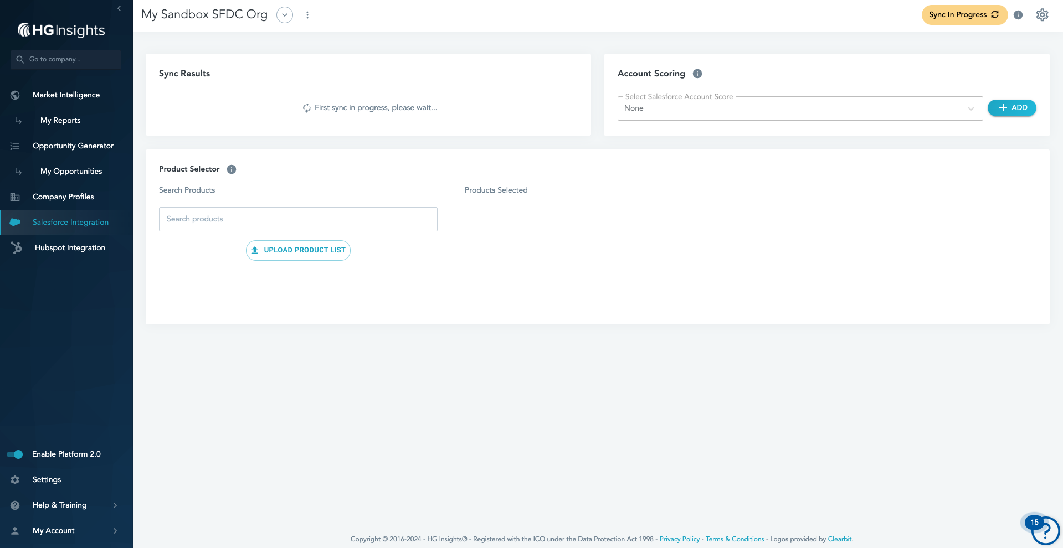The height and width of the screenshot is (548, 1063).
Task: Click the 'Search Products' label
Action: click(187, 190)
